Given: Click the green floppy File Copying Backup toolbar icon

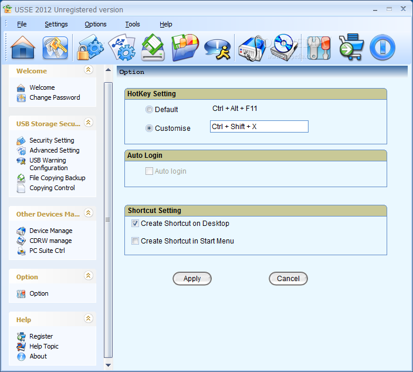Looking at the screenshot, I should (153, 48).
